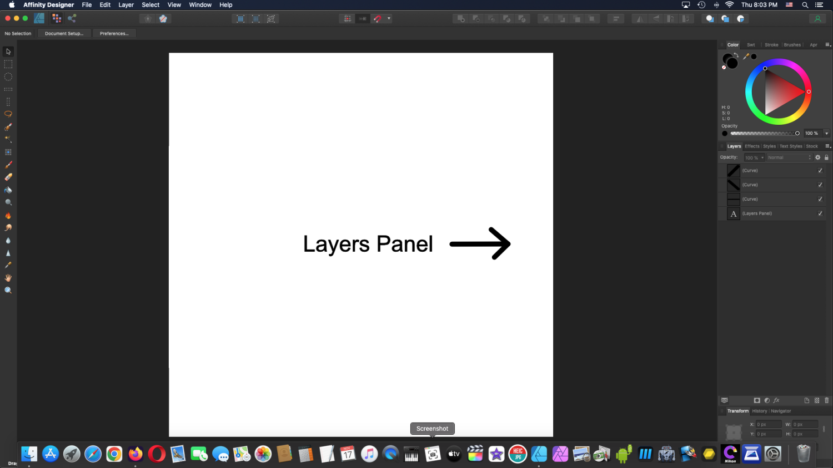Toggle Edit All Layers icon
833x468 pixels.
[724, 400]
